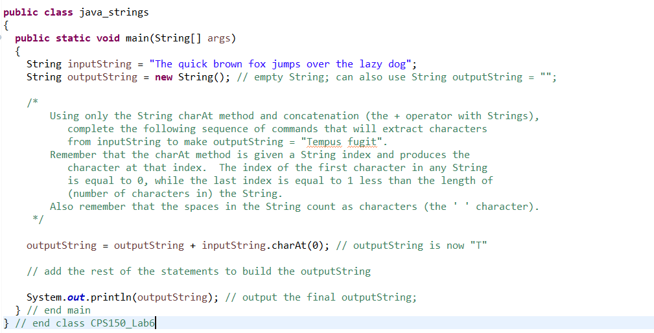The height and width of the screenshot is (333, 654).
Task: Click the '*/' block comment closer
Action: [x=38, y=219]
